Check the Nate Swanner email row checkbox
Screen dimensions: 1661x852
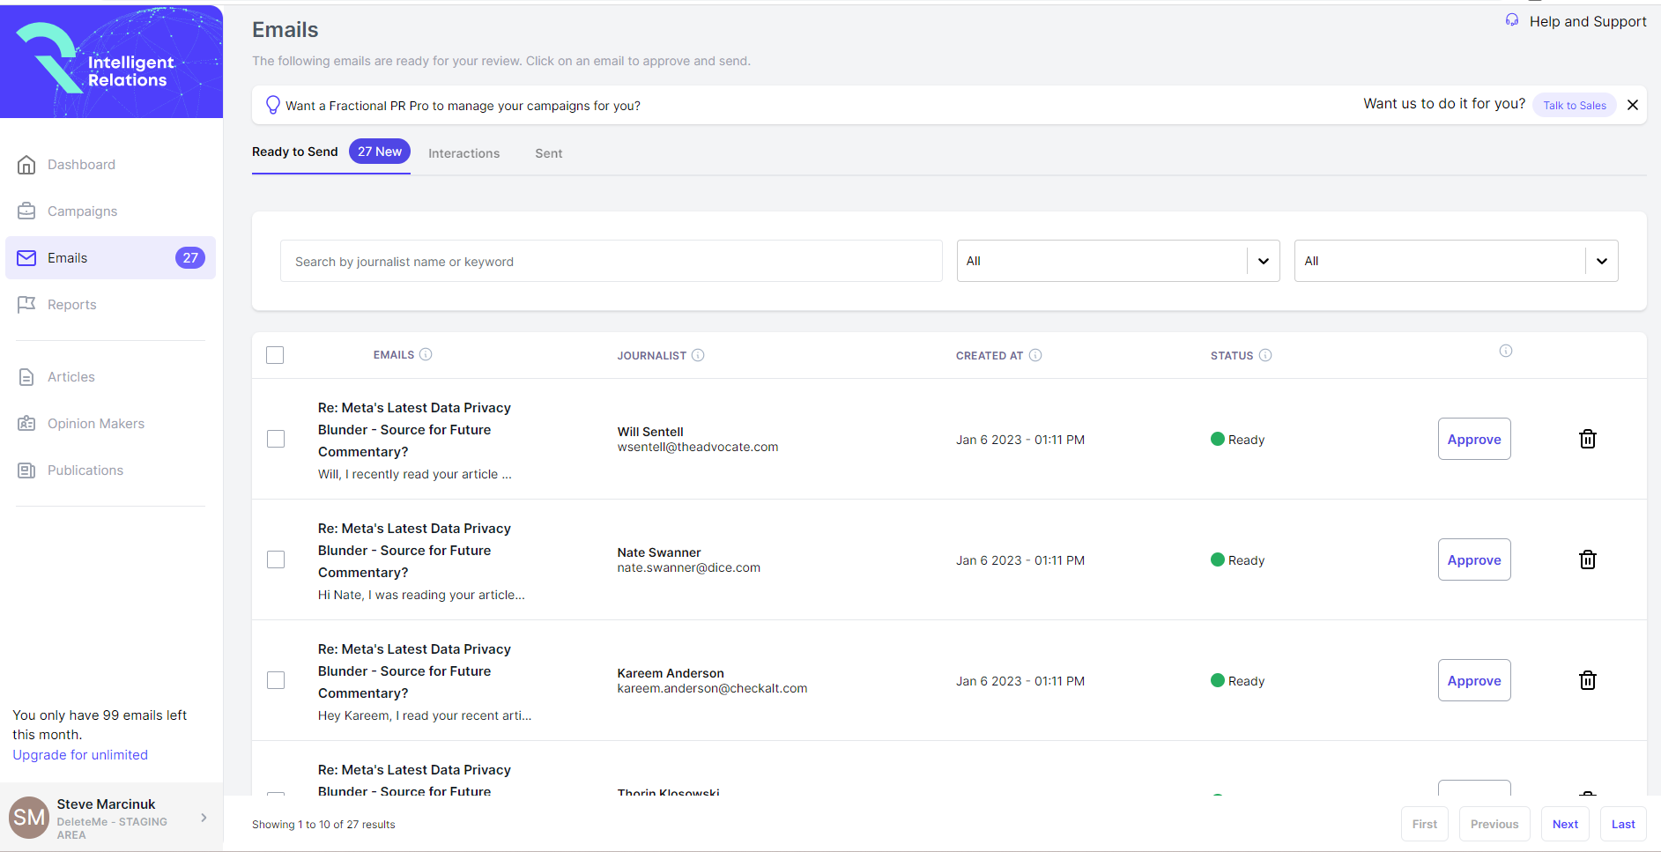276,559
